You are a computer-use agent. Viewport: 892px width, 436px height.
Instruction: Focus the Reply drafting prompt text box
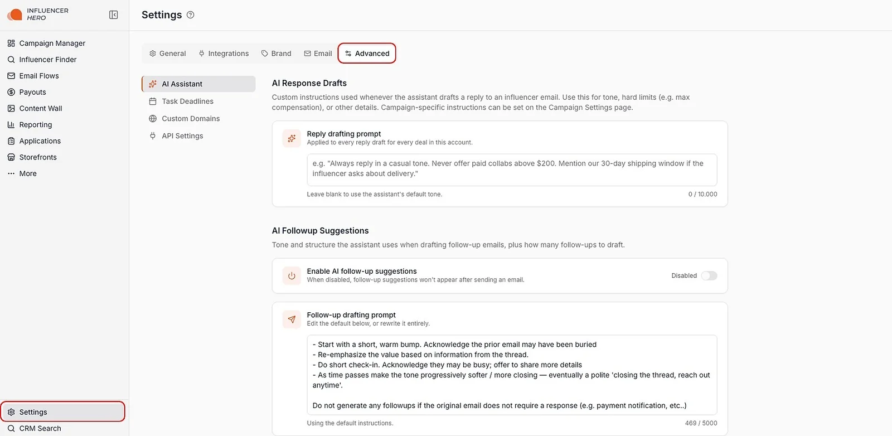click(512, 170)
